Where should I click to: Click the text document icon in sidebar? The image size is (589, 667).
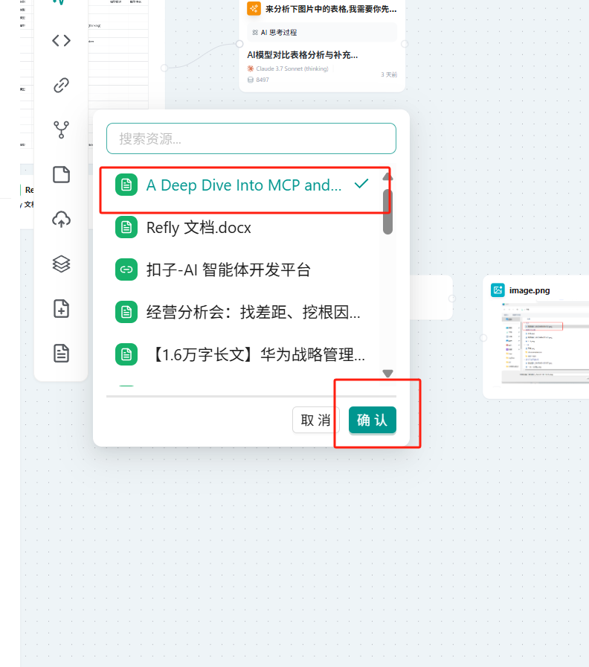61,353
